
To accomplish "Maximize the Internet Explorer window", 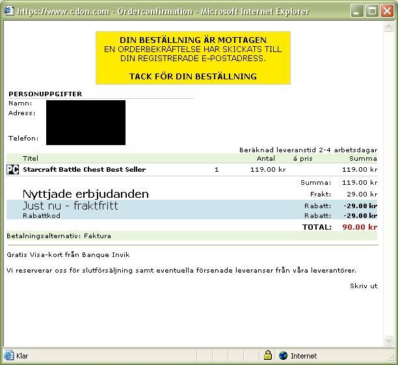I will tap(372, 12).
